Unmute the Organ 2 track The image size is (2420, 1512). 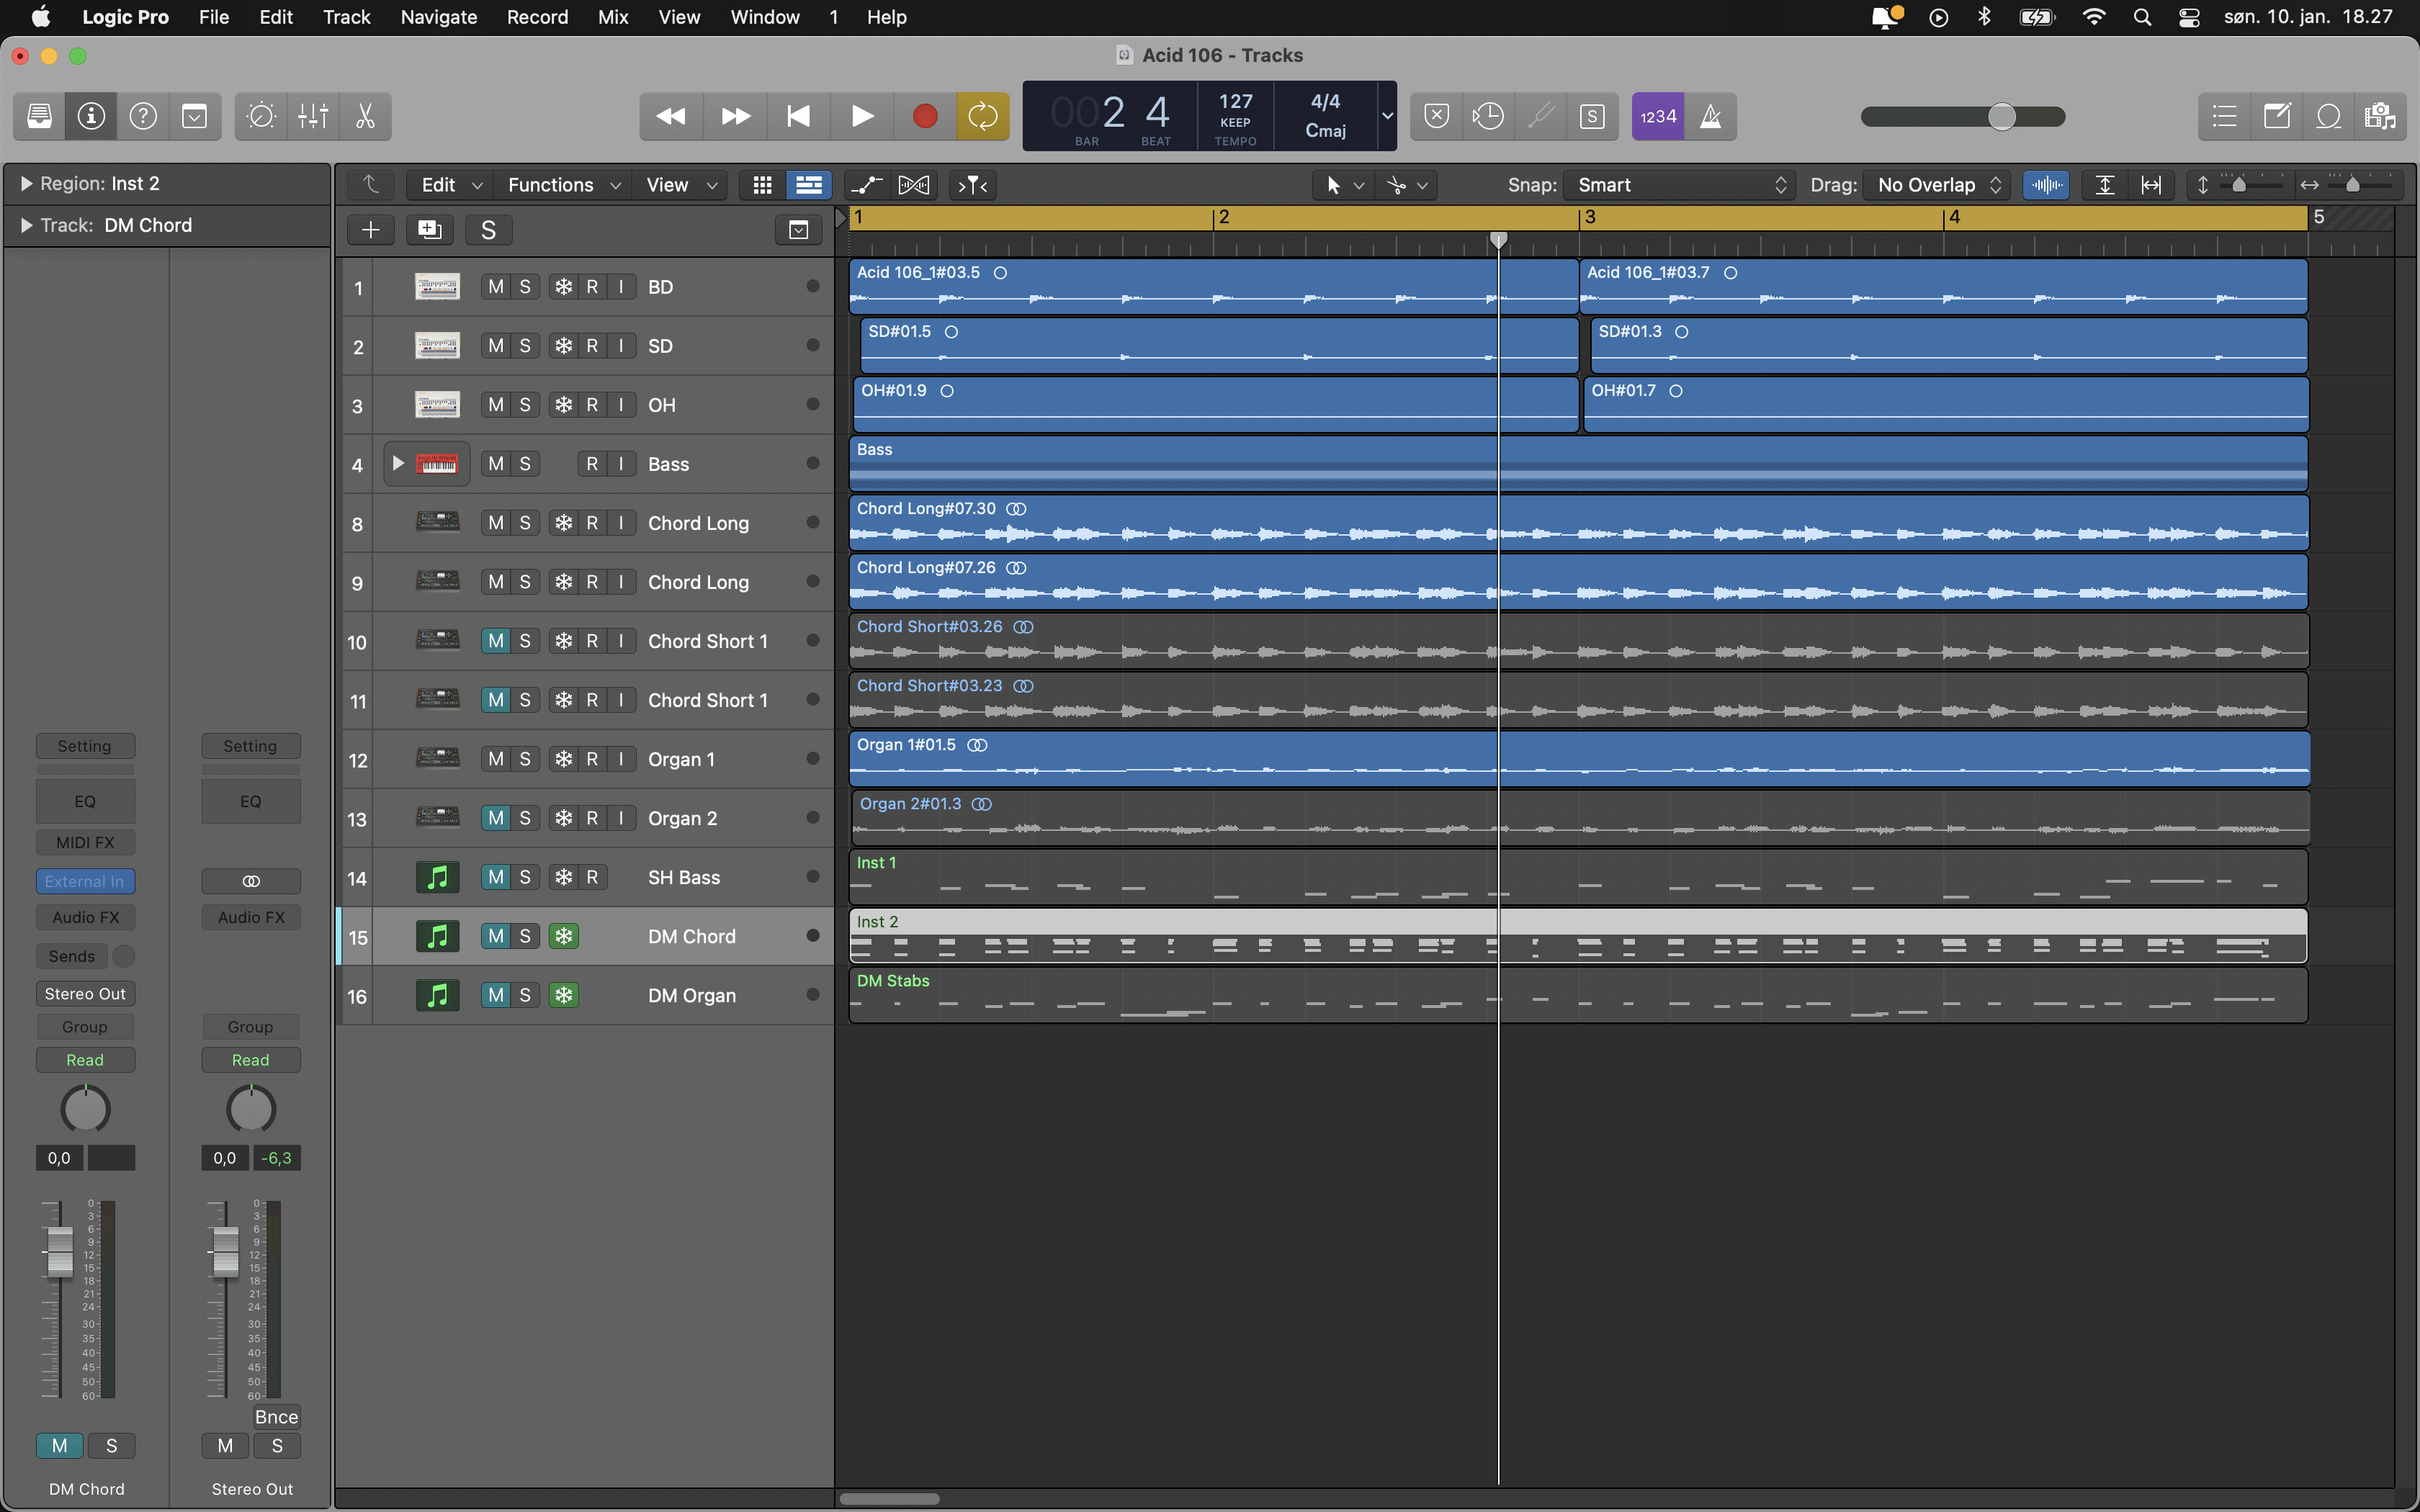(496, 818)
